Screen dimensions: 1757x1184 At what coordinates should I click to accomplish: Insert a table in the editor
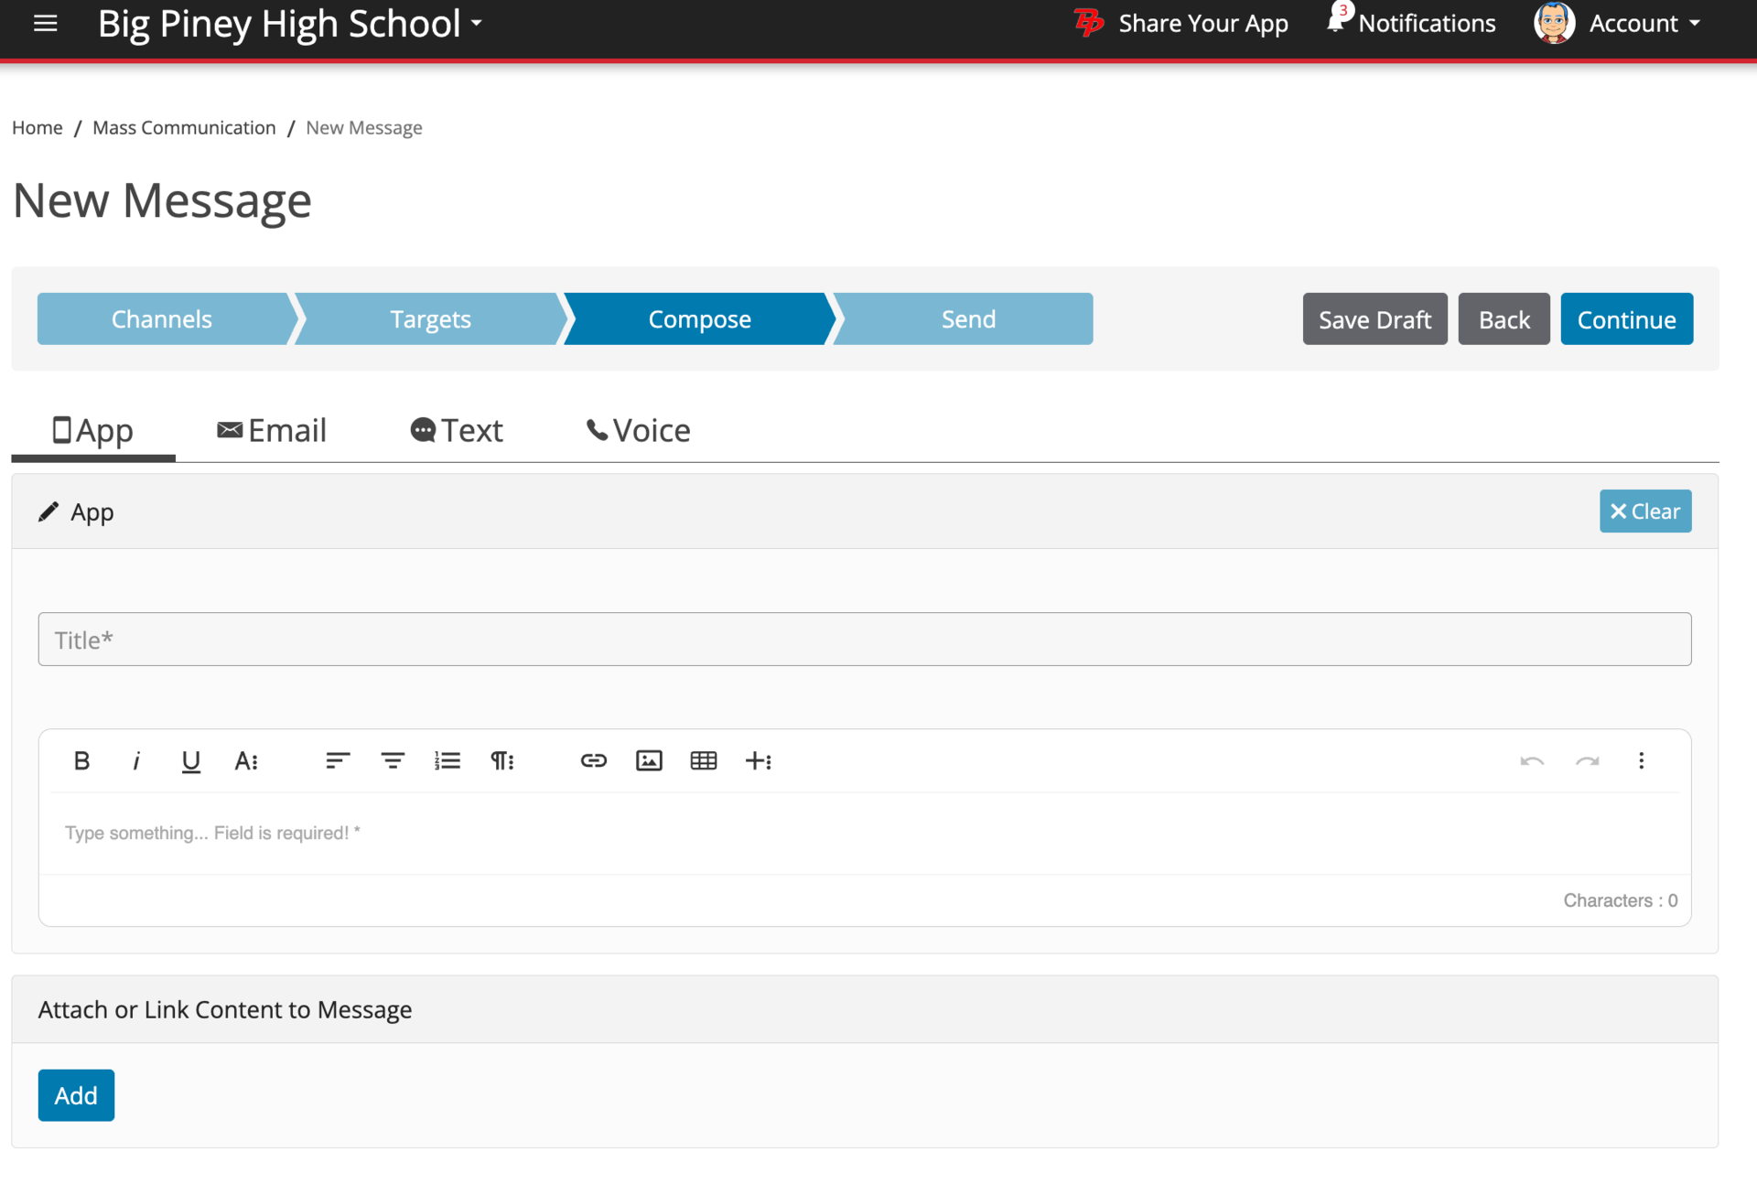coord(704,760)
